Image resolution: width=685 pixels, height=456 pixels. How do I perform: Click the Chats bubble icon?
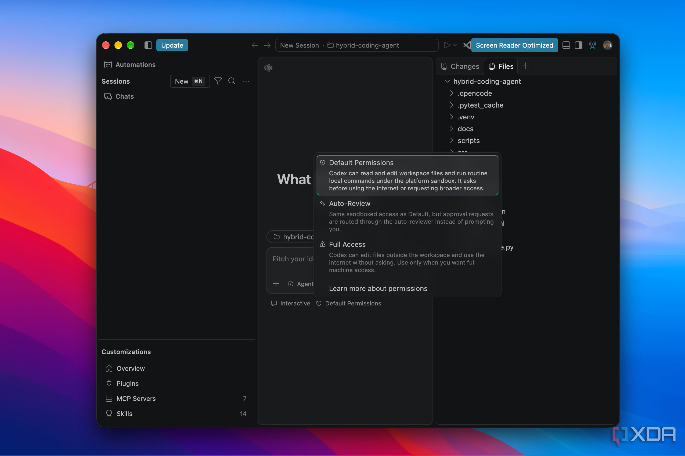point(108,96)
